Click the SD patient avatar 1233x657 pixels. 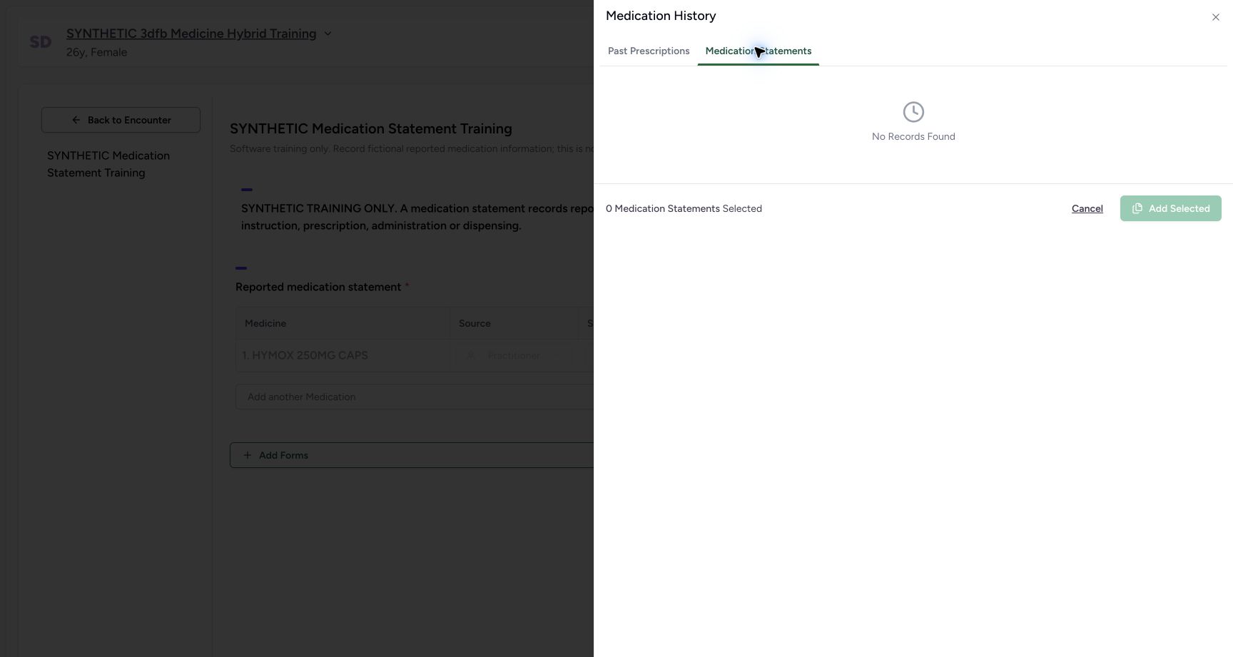41,42
